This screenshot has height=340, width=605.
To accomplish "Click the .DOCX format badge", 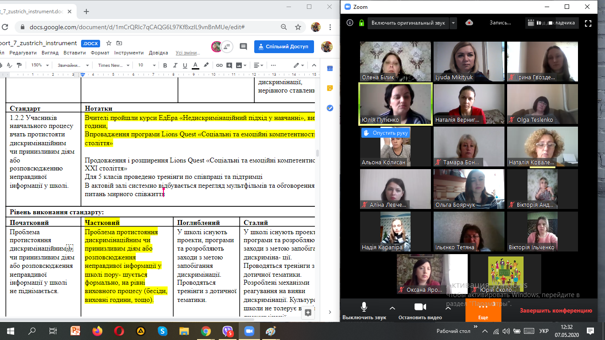I will 91,43.
